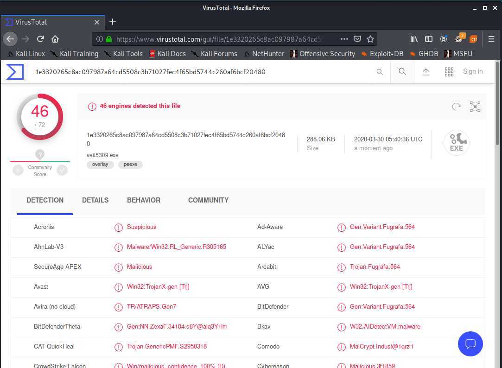Bookmark this page with star icon
This screenshot has height=368, width=502.
[370, 39]
